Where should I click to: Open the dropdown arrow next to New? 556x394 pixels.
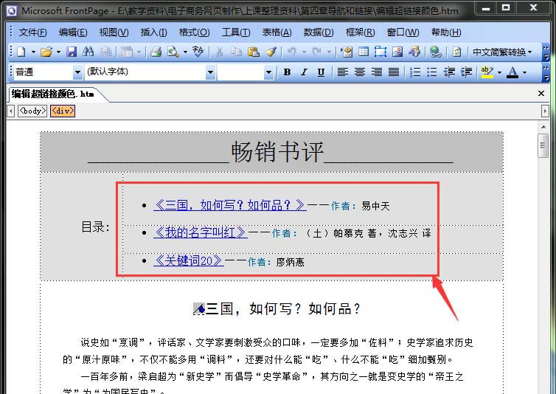[33, 52]
